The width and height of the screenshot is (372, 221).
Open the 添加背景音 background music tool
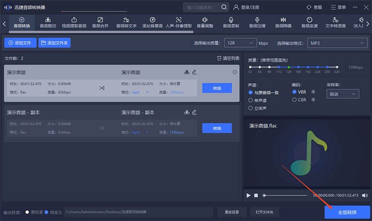(152, 22)
